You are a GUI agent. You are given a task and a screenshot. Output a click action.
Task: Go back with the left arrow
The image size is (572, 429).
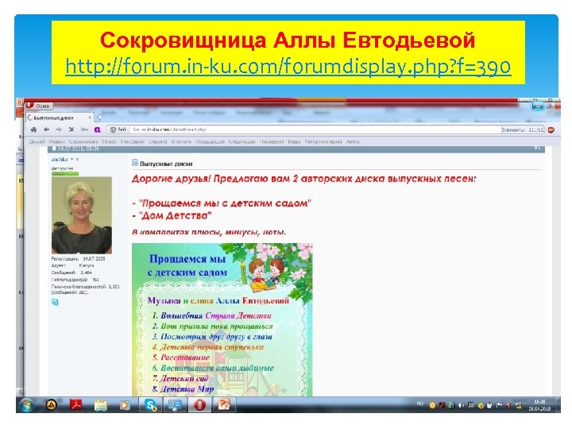tap(46, 129)
